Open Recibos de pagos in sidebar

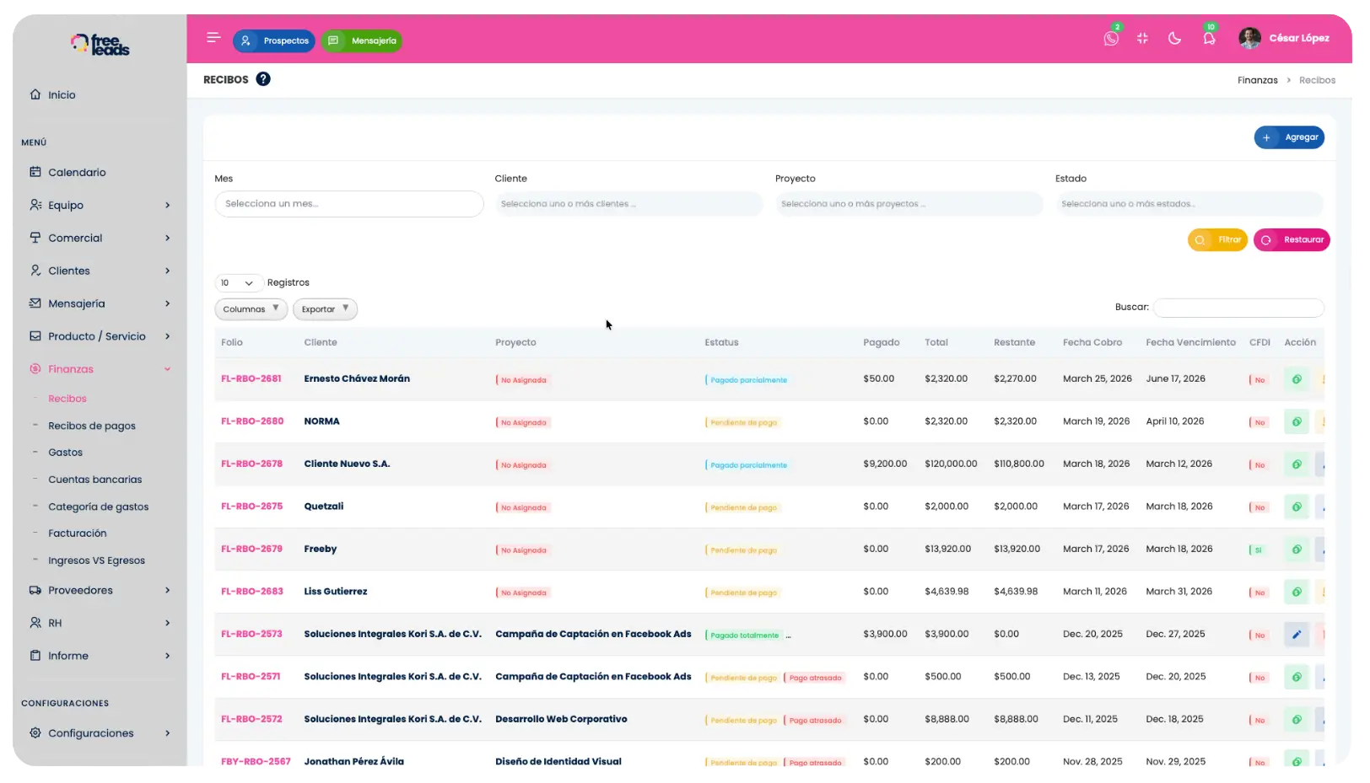91,426
